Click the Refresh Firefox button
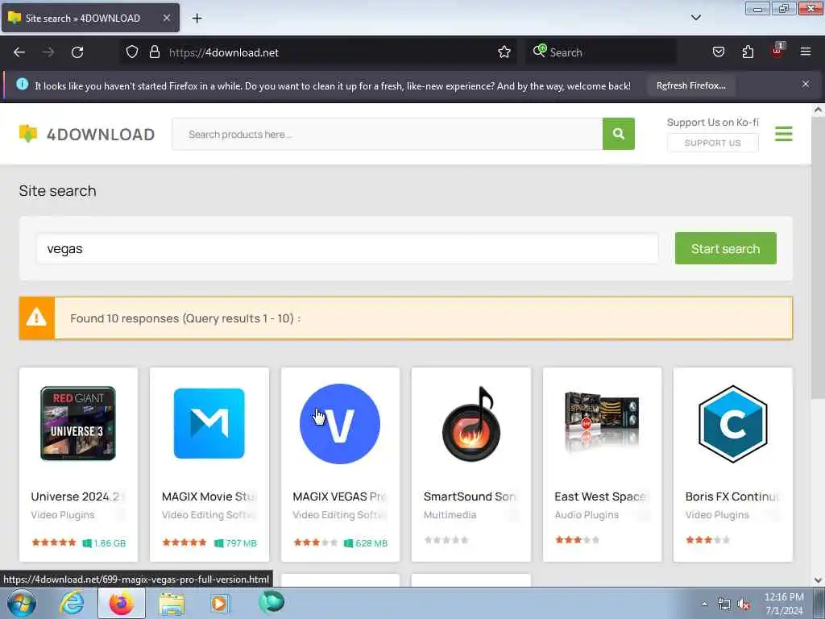 click(x=690, y=85)
